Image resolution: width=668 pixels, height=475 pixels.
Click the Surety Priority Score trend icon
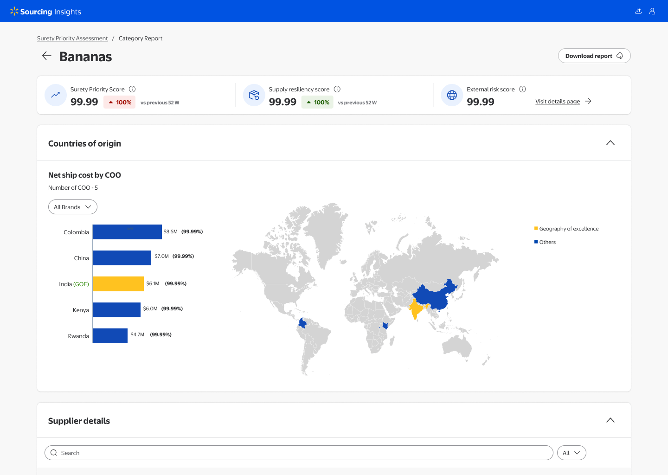point(56,95)
